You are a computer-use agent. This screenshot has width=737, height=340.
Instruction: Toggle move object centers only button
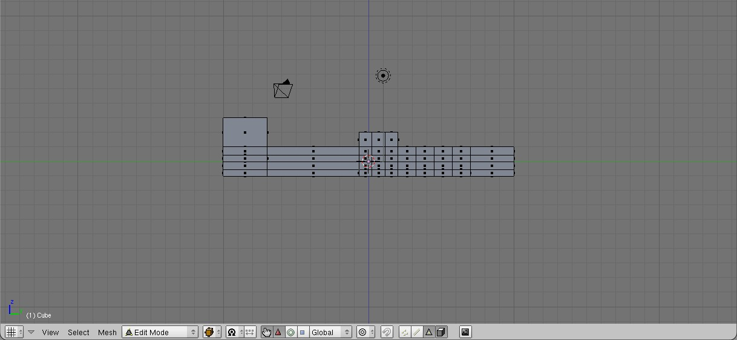pyautogui.click(x=251, y=332)
